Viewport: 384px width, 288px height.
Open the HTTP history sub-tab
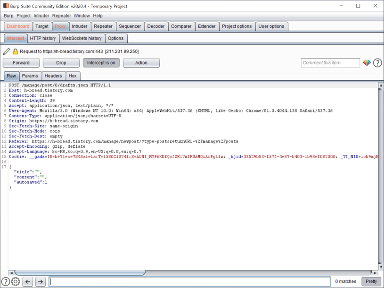43,38
